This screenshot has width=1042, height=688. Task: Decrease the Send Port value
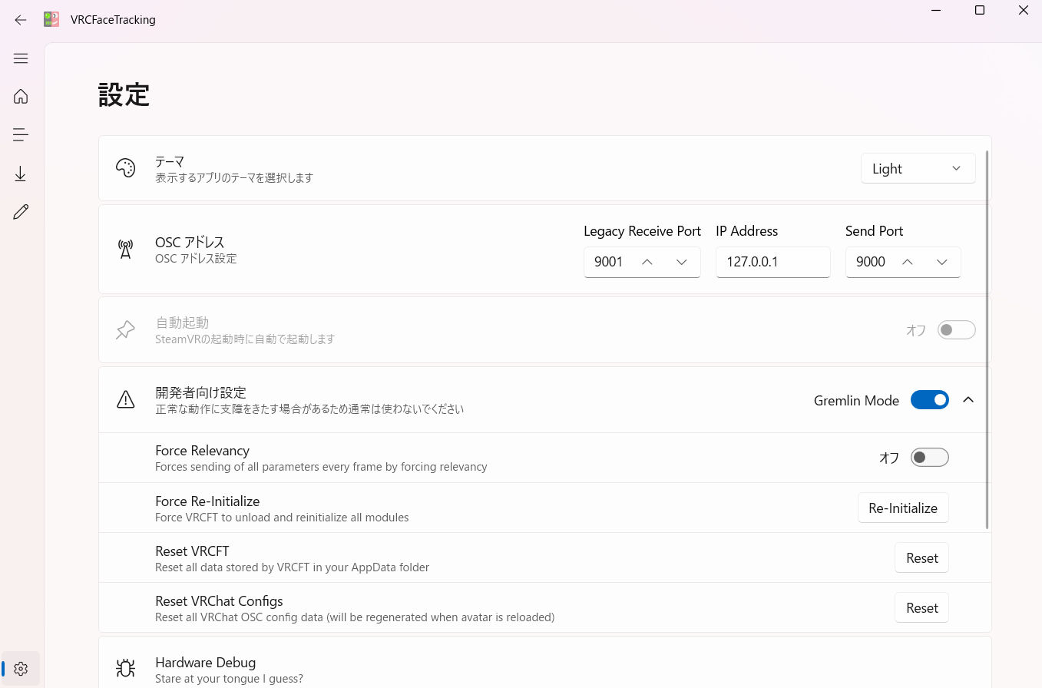[x=942, y=263]
